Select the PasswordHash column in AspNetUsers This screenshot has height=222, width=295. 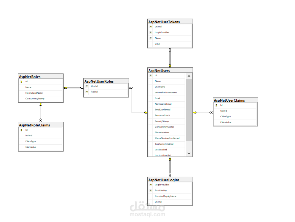(167, 115)
